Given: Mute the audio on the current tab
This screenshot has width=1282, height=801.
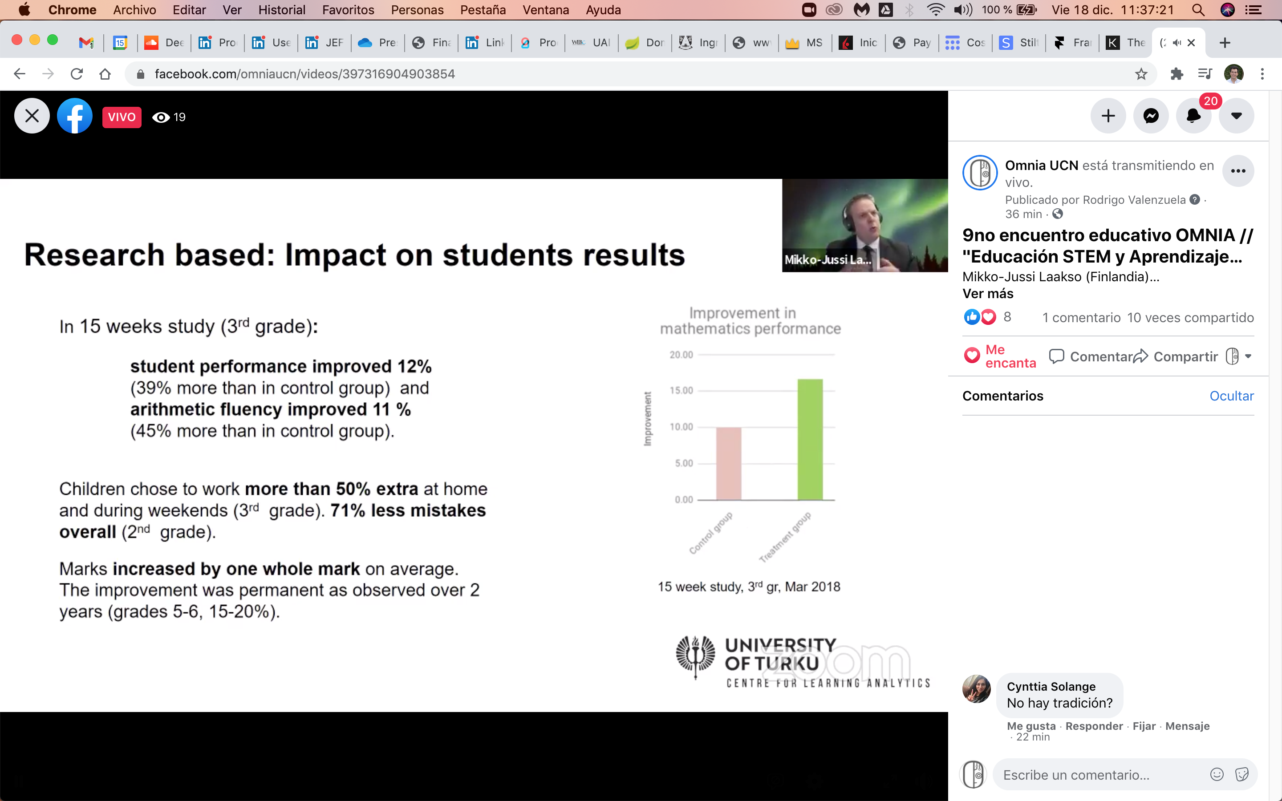Looking at the screenshot, I should [1177, 43].
